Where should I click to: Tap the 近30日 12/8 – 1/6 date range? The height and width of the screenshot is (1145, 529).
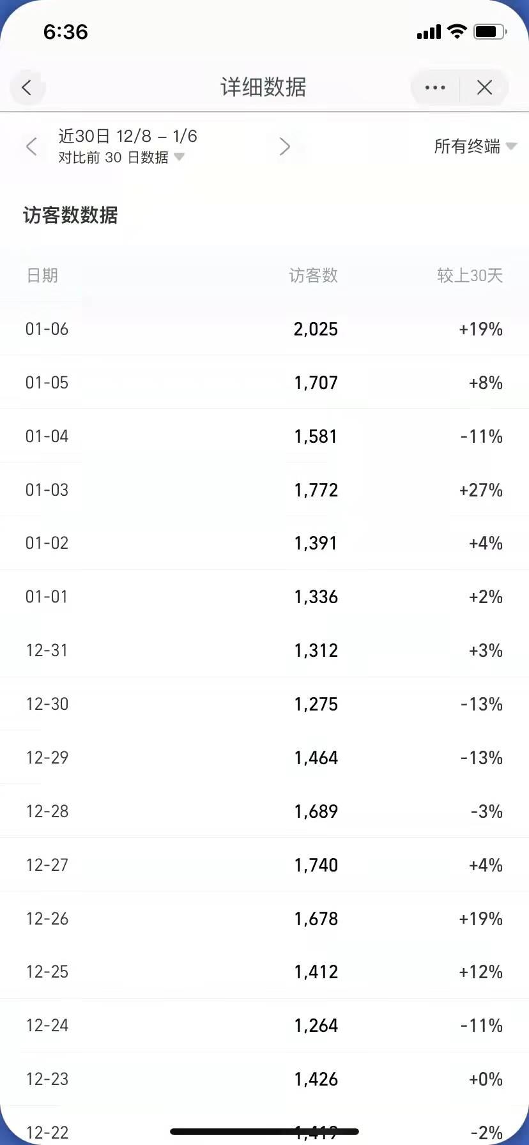(128, 136)
